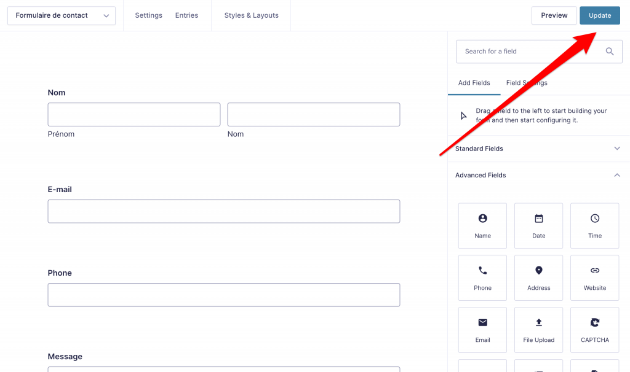
Task: Collapse the Advanced Fields section
Action: 538,175
